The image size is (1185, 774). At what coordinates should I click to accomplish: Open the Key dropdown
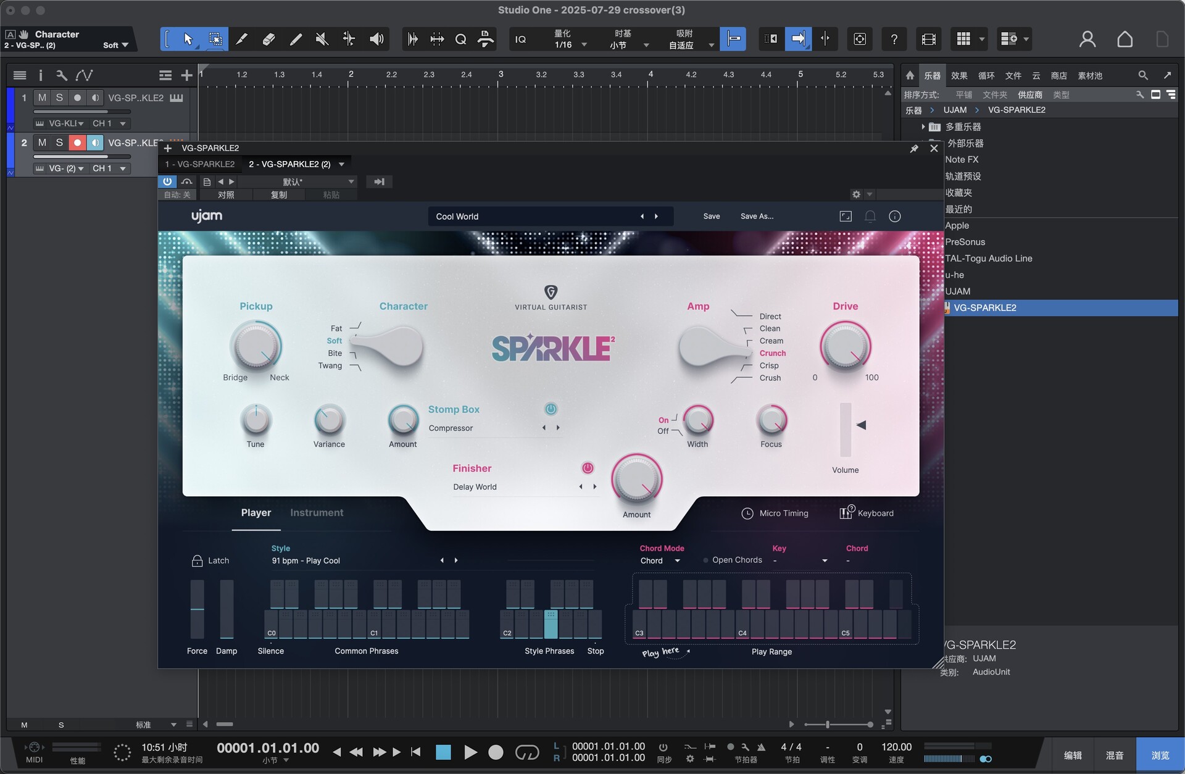800,560
